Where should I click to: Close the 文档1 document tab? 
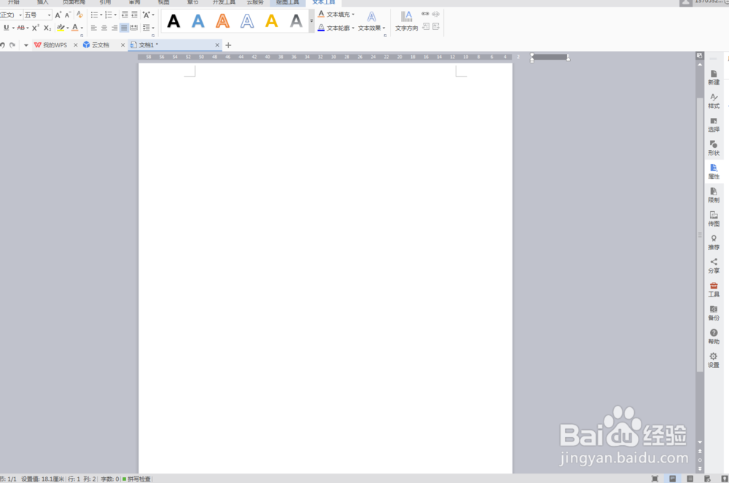(217, 45)
